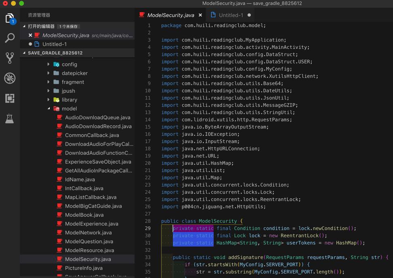Image resolution: width=393 pixels, height=278 pixels.
Task: Collapse the model folder
Action: [48, 108]
